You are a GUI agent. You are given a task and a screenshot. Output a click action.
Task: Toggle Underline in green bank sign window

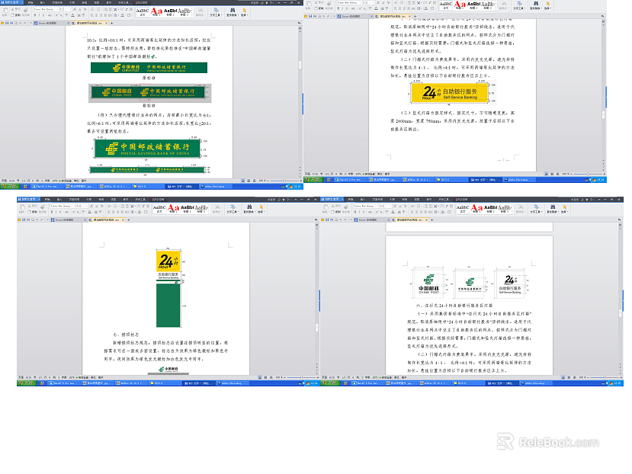pyautogui.click(x=43, y=15)
